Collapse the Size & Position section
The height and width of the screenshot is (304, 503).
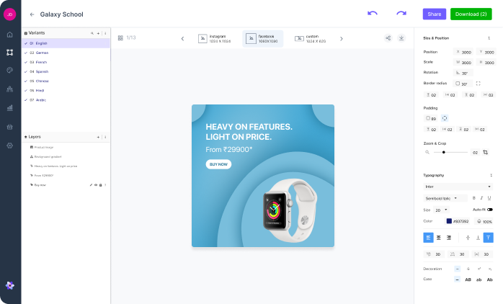489,38
